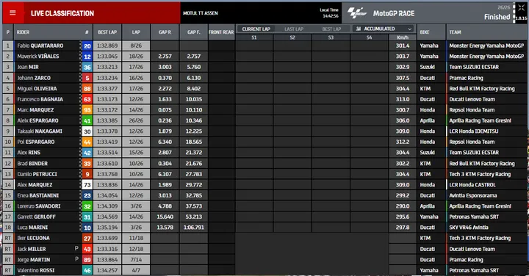
Task: Exit fullscreen via the collapse arrows icon
Action: pyautogui.click(x=521, y=8)
